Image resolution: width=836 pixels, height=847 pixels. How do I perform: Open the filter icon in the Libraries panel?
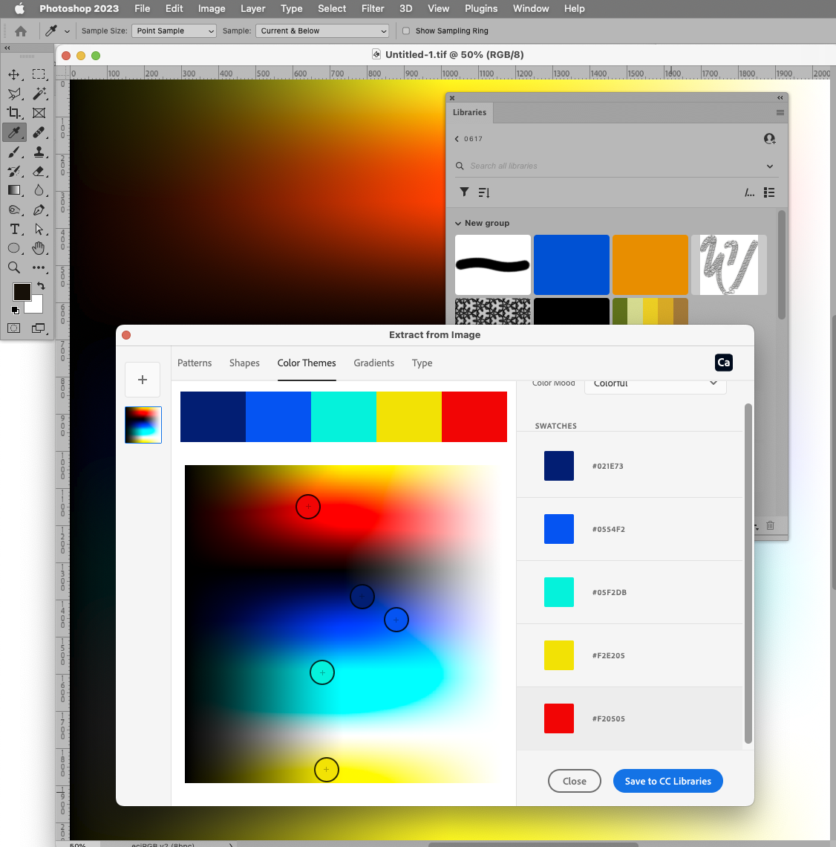(464, 192)
